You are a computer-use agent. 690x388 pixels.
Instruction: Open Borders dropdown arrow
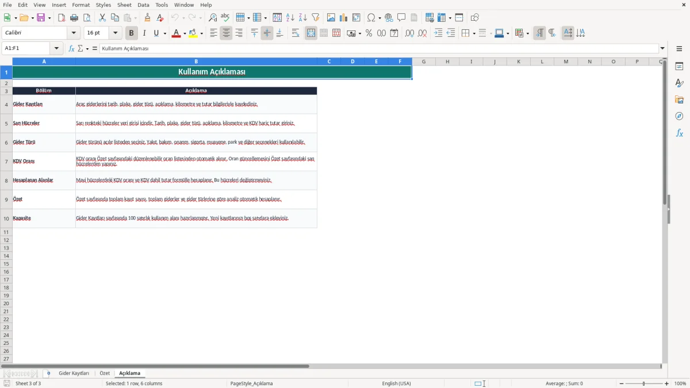(474, 33)
